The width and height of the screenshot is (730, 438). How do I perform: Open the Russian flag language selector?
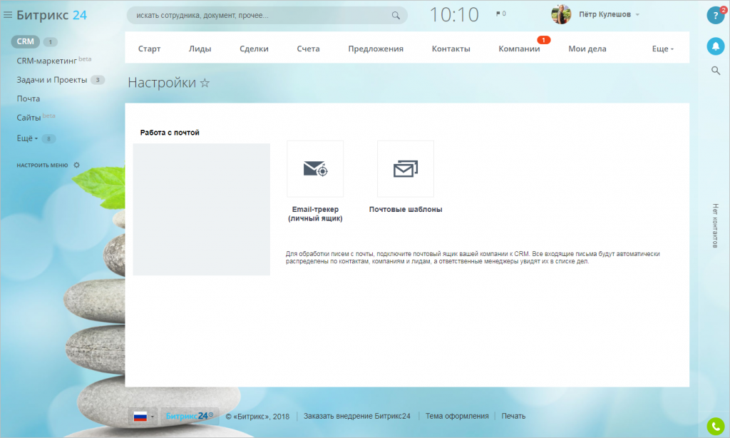tap(143, 416)
